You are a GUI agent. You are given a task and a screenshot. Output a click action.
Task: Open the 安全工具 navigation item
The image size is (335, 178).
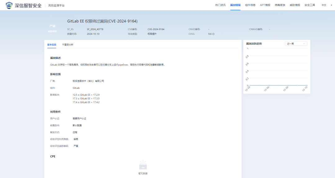coord(310,5)
